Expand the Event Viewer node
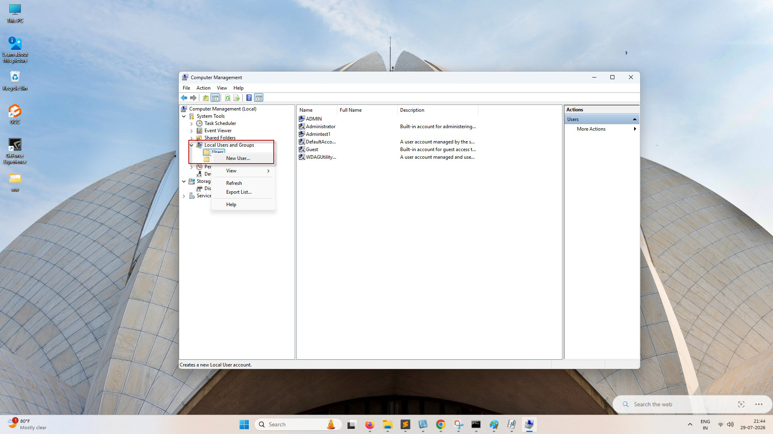 click(x=192, y=131)
